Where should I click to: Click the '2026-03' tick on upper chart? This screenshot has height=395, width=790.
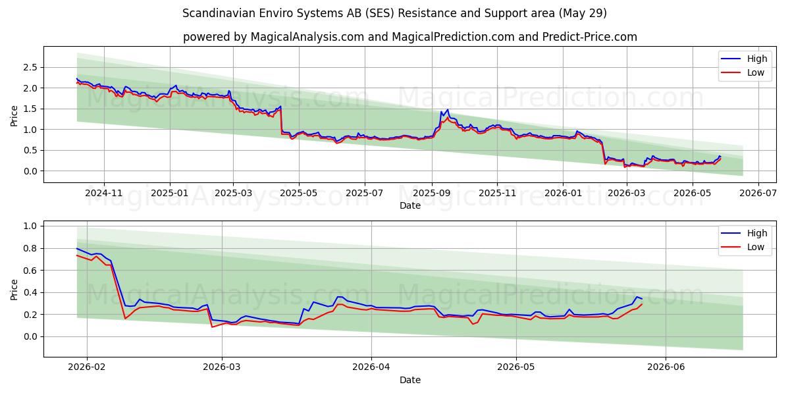click(627, 194)
